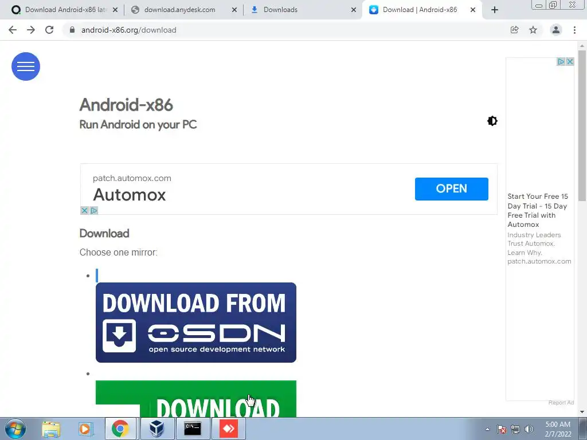Click Report Ad link
587x440 pixels.
pyautogui.click(x=561, y=402)
